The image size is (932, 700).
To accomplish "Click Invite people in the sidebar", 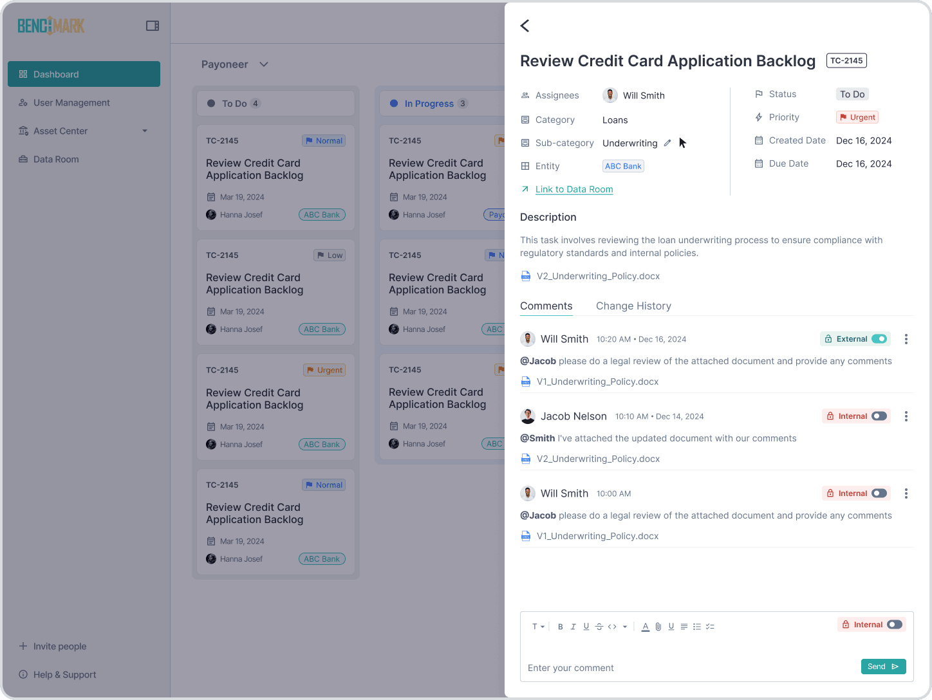I will coord(52,646).
